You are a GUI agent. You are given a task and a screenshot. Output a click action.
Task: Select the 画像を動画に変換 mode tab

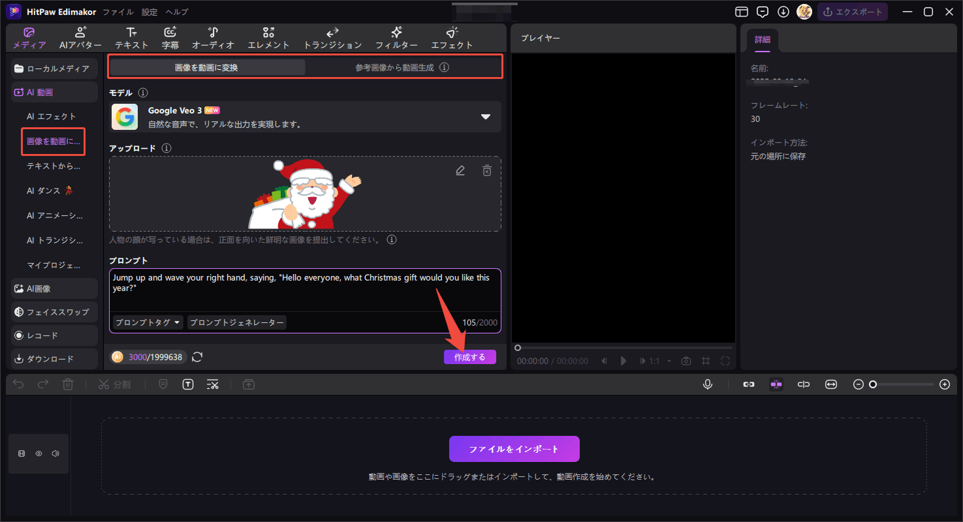(x=207, y=67)
